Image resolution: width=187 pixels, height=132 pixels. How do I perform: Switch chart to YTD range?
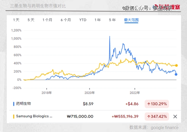point(83,20)
